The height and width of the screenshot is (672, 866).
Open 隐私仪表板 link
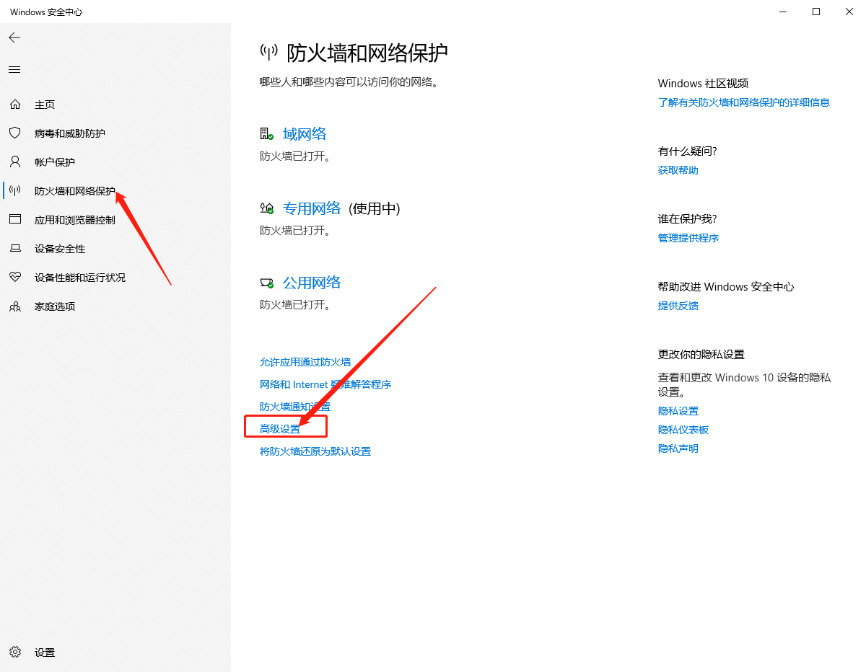(x=683, y=430)
